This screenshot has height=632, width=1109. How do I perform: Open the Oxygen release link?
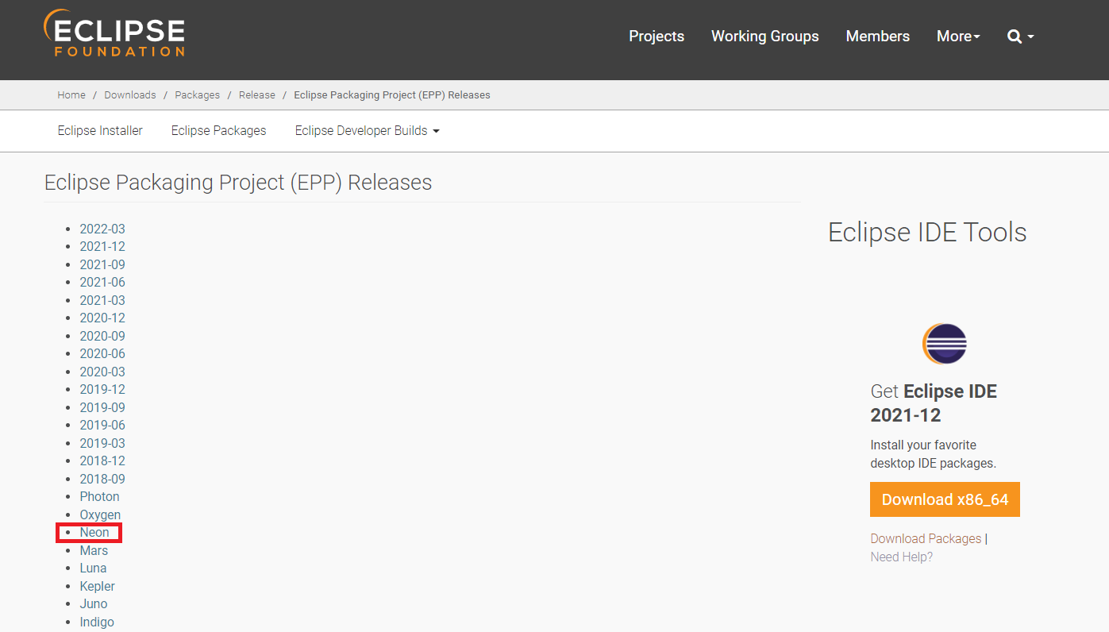[100, 514]
